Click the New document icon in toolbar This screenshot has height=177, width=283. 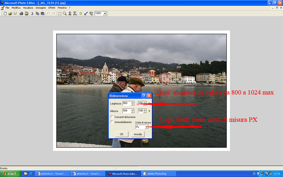click(5, 13)
